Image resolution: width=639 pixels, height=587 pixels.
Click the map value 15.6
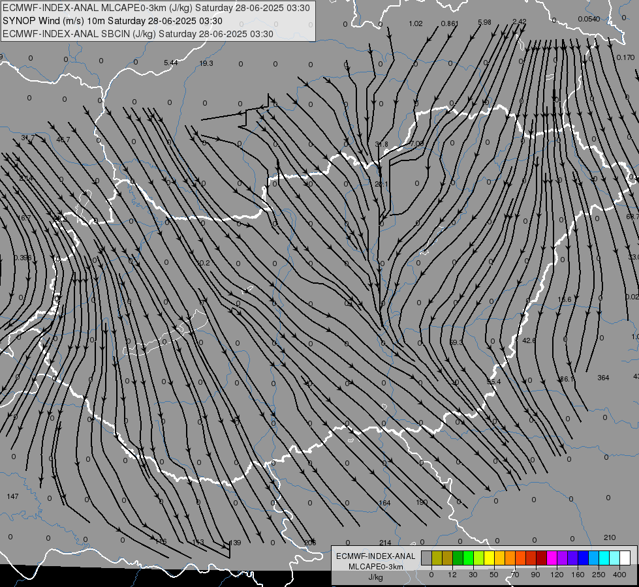(565, 299)
